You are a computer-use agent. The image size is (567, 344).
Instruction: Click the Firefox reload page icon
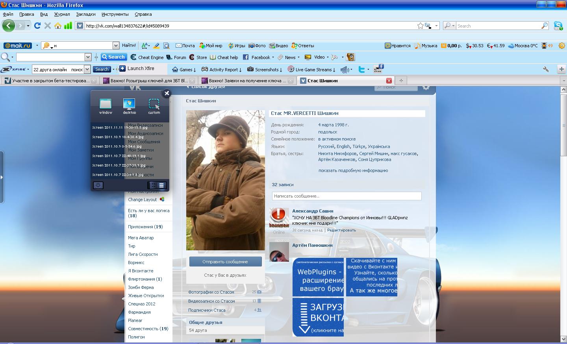37,26
